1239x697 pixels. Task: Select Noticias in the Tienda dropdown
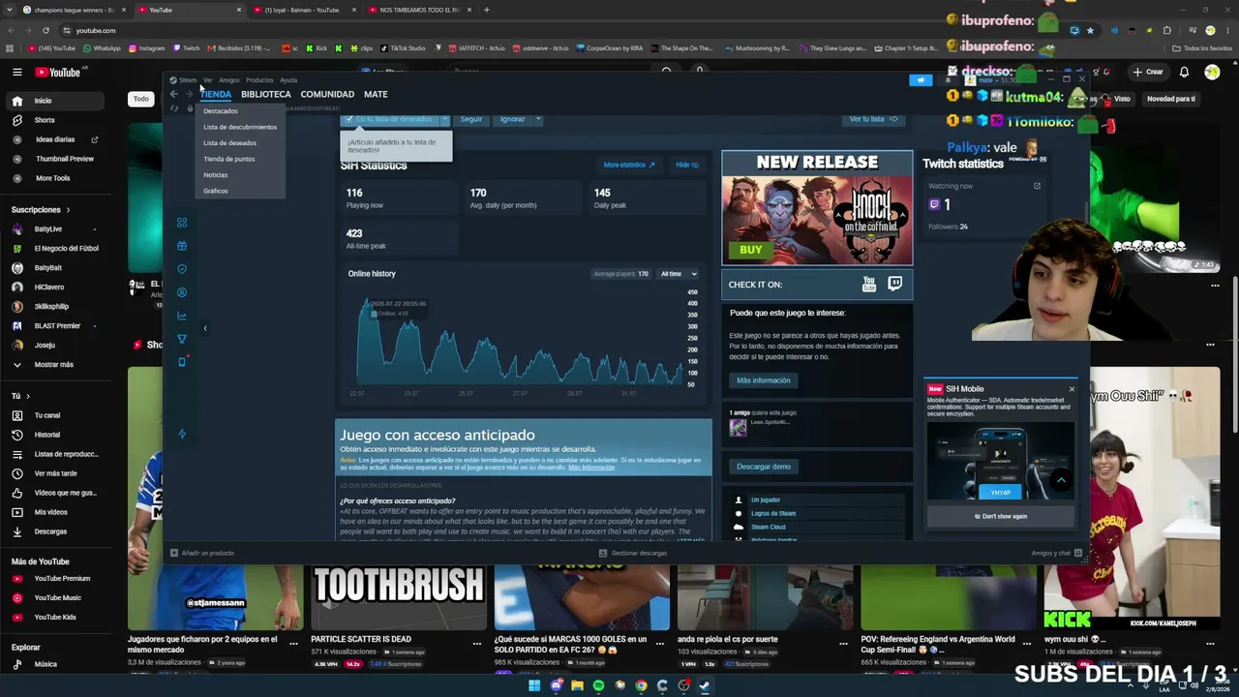point(216,175)
